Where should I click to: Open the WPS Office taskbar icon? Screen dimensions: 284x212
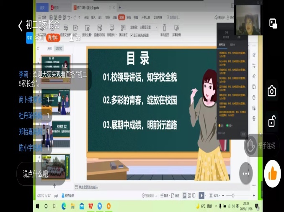pos(90,206)
